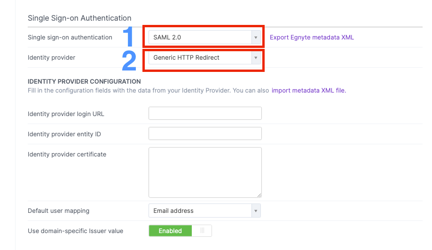Follow the import metadata XML file link
This screenshot has width=432, height=250.
pyautogui.click(x=308, y=90)
